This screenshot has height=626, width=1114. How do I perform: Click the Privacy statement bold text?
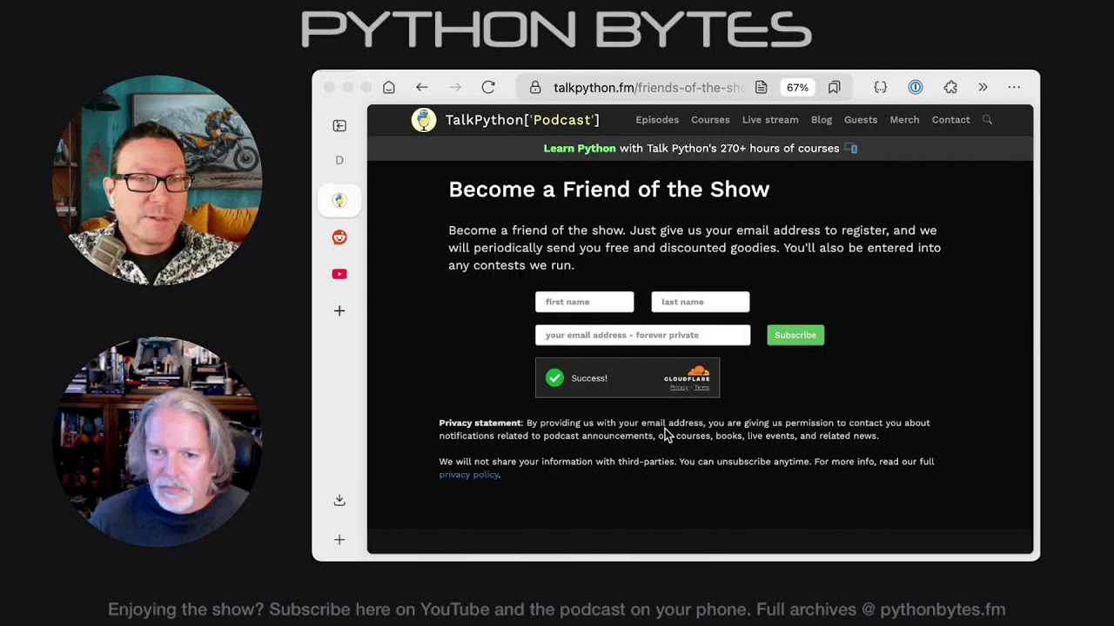point(480,423)
